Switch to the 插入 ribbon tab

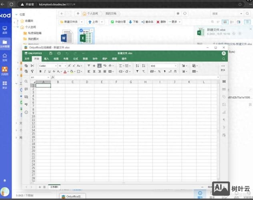pos(46,59)
